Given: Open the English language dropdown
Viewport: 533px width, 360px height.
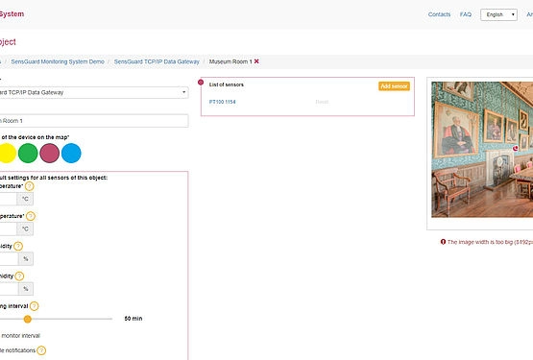Looking at the screenshot, I should [498, 14].
